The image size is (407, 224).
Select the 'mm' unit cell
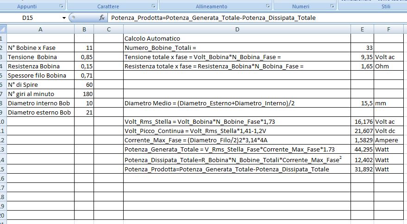point(389,103)
